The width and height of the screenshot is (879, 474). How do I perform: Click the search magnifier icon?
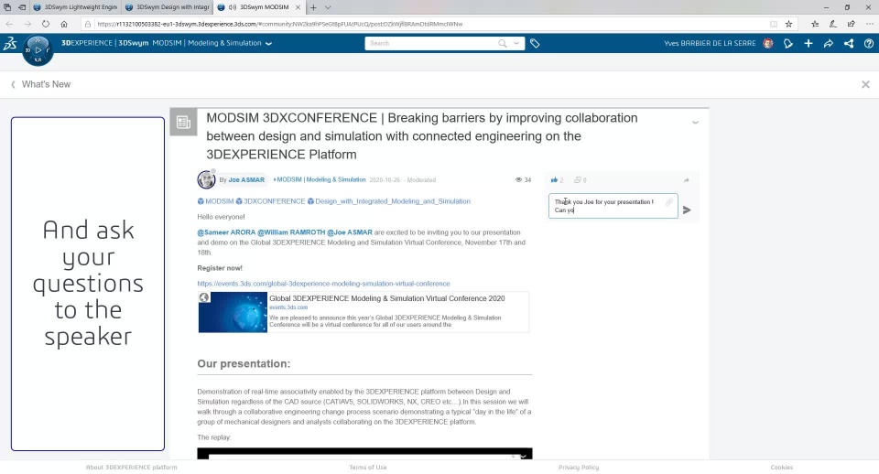tap(503, 43)
